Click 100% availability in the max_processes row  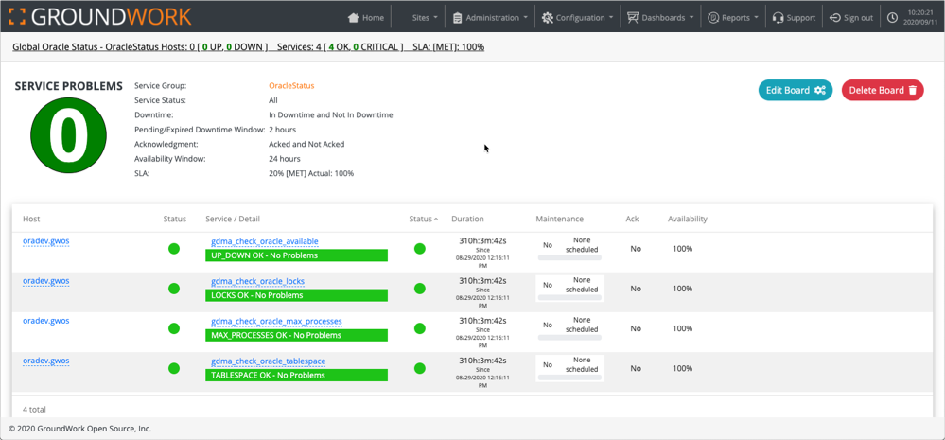click(683, 328)
